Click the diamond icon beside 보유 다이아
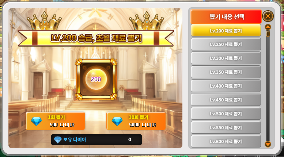Screen dimensions: 284x157 click(x=58, y=140)
